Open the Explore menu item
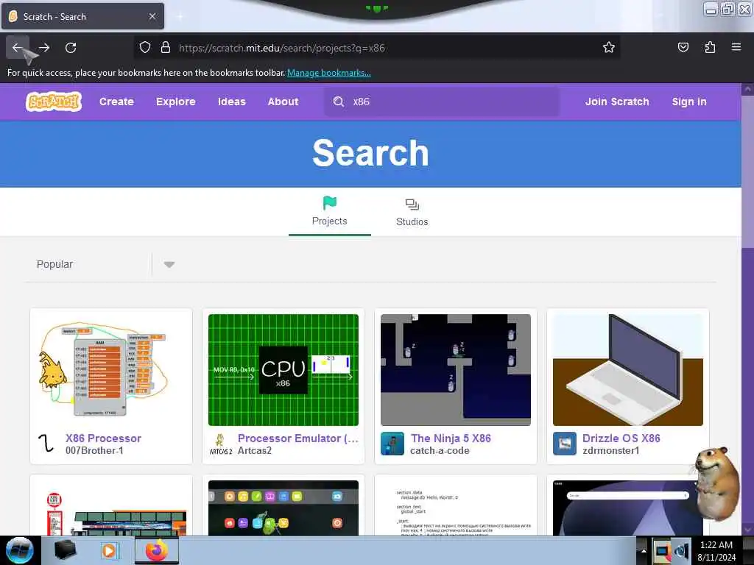Image resolution: width=754 pixels, height=565 pixels. 175,102
